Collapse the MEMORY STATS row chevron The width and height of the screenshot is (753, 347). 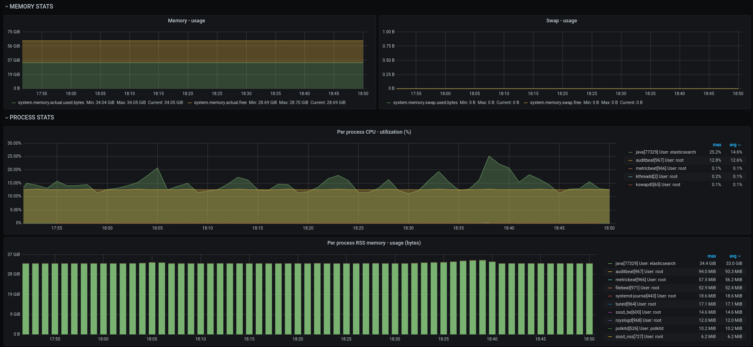point(7,7)
